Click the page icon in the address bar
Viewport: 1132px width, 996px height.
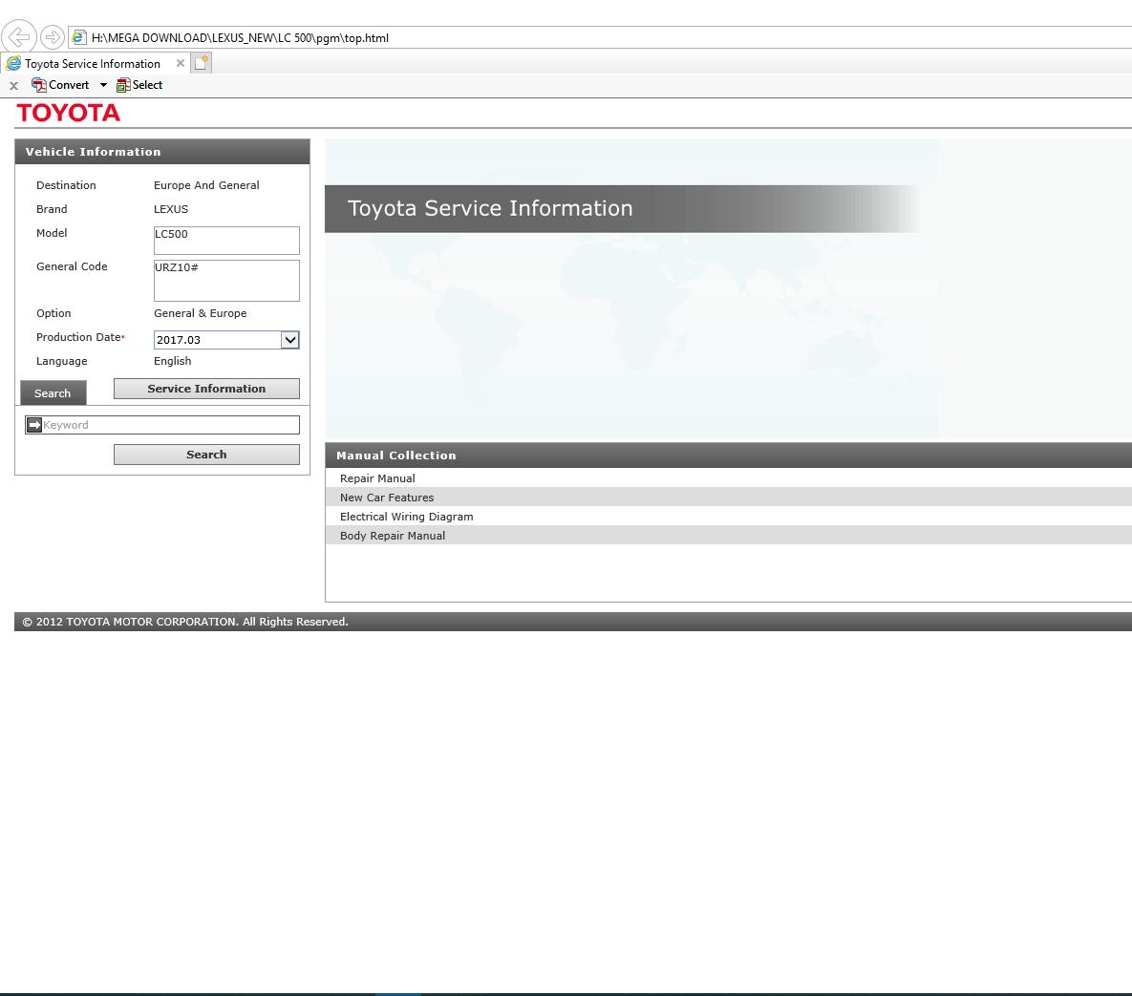click(x=79, y=37)
